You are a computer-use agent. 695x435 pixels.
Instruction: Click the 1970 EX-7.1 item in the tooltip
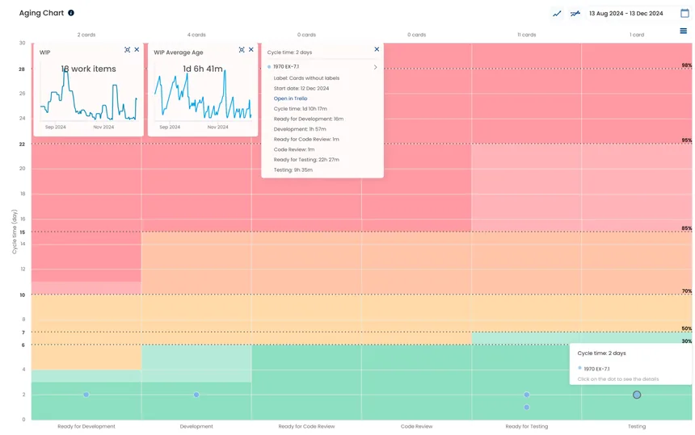coord(596,369)
